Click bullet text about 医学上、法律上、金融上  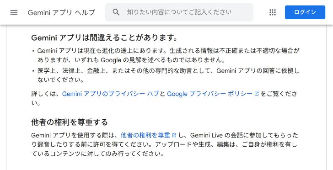point(168,75)
